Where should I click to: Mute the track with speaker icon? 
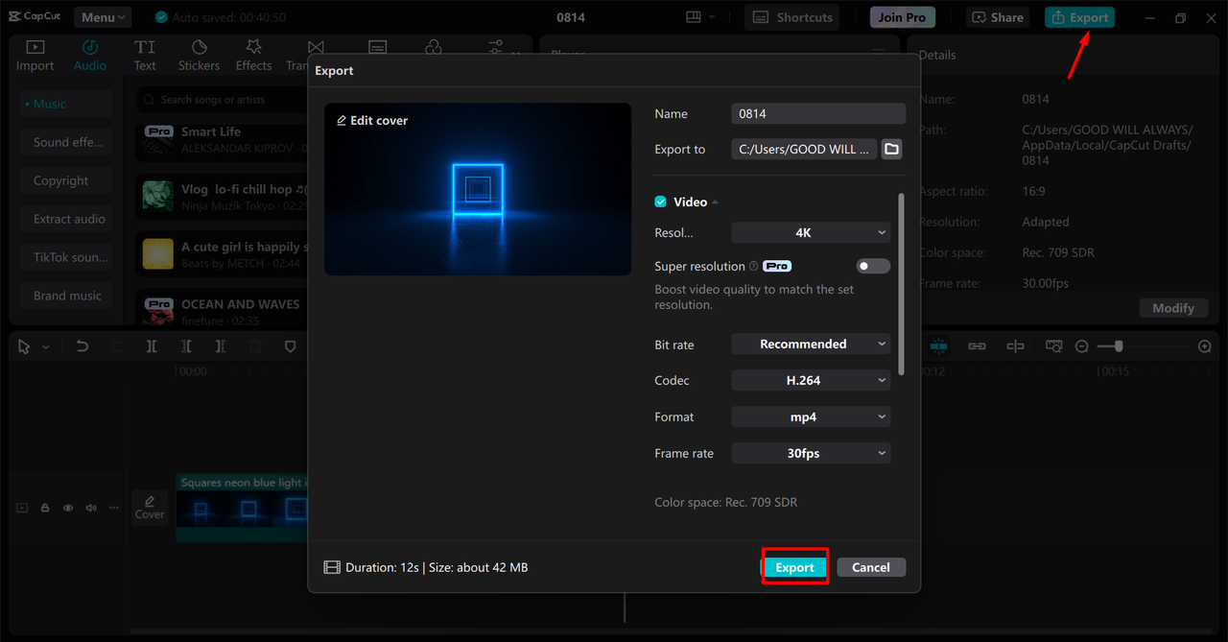pos(91,508)
